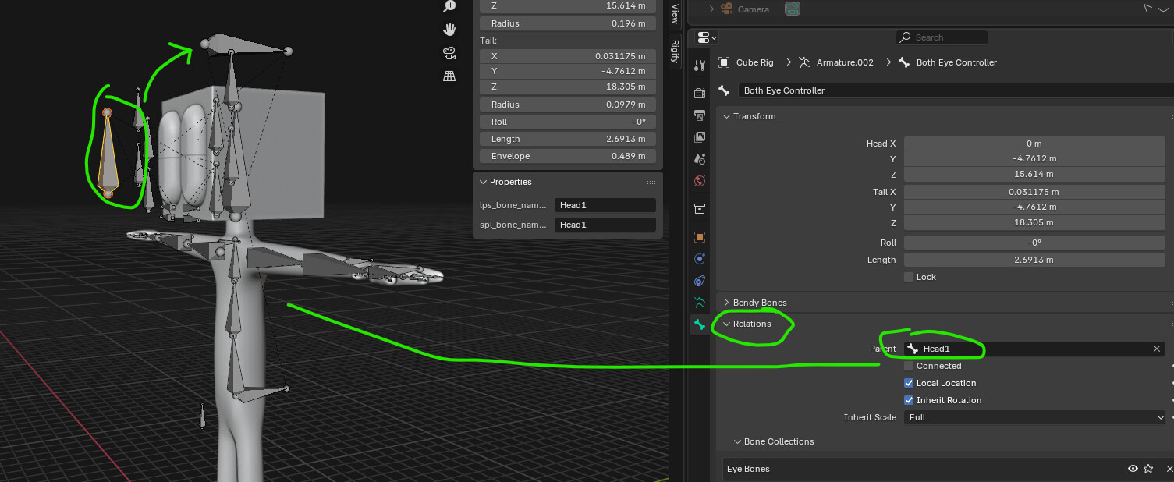
Task: Open the Object Constraints properties tab
Action: click(700, 281)
